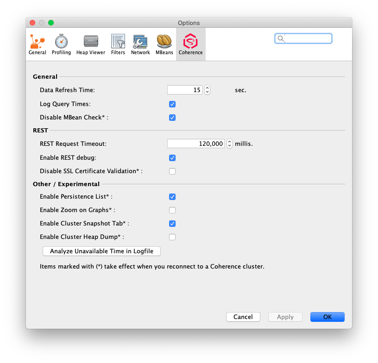Click the "Data Refresh Time:" label

coord(68,90)
